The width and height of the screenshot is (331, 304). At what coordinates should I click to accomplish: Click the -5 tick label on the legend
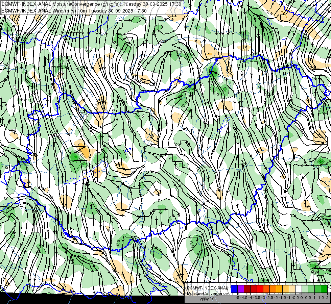coord(237,298)
